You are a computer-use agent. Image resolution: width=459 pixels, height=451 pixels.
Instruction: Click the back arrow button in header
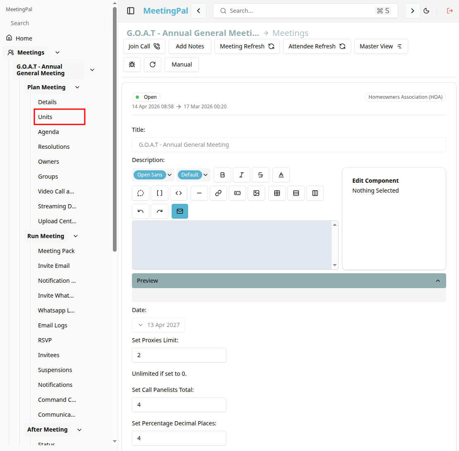coord(198,11)
